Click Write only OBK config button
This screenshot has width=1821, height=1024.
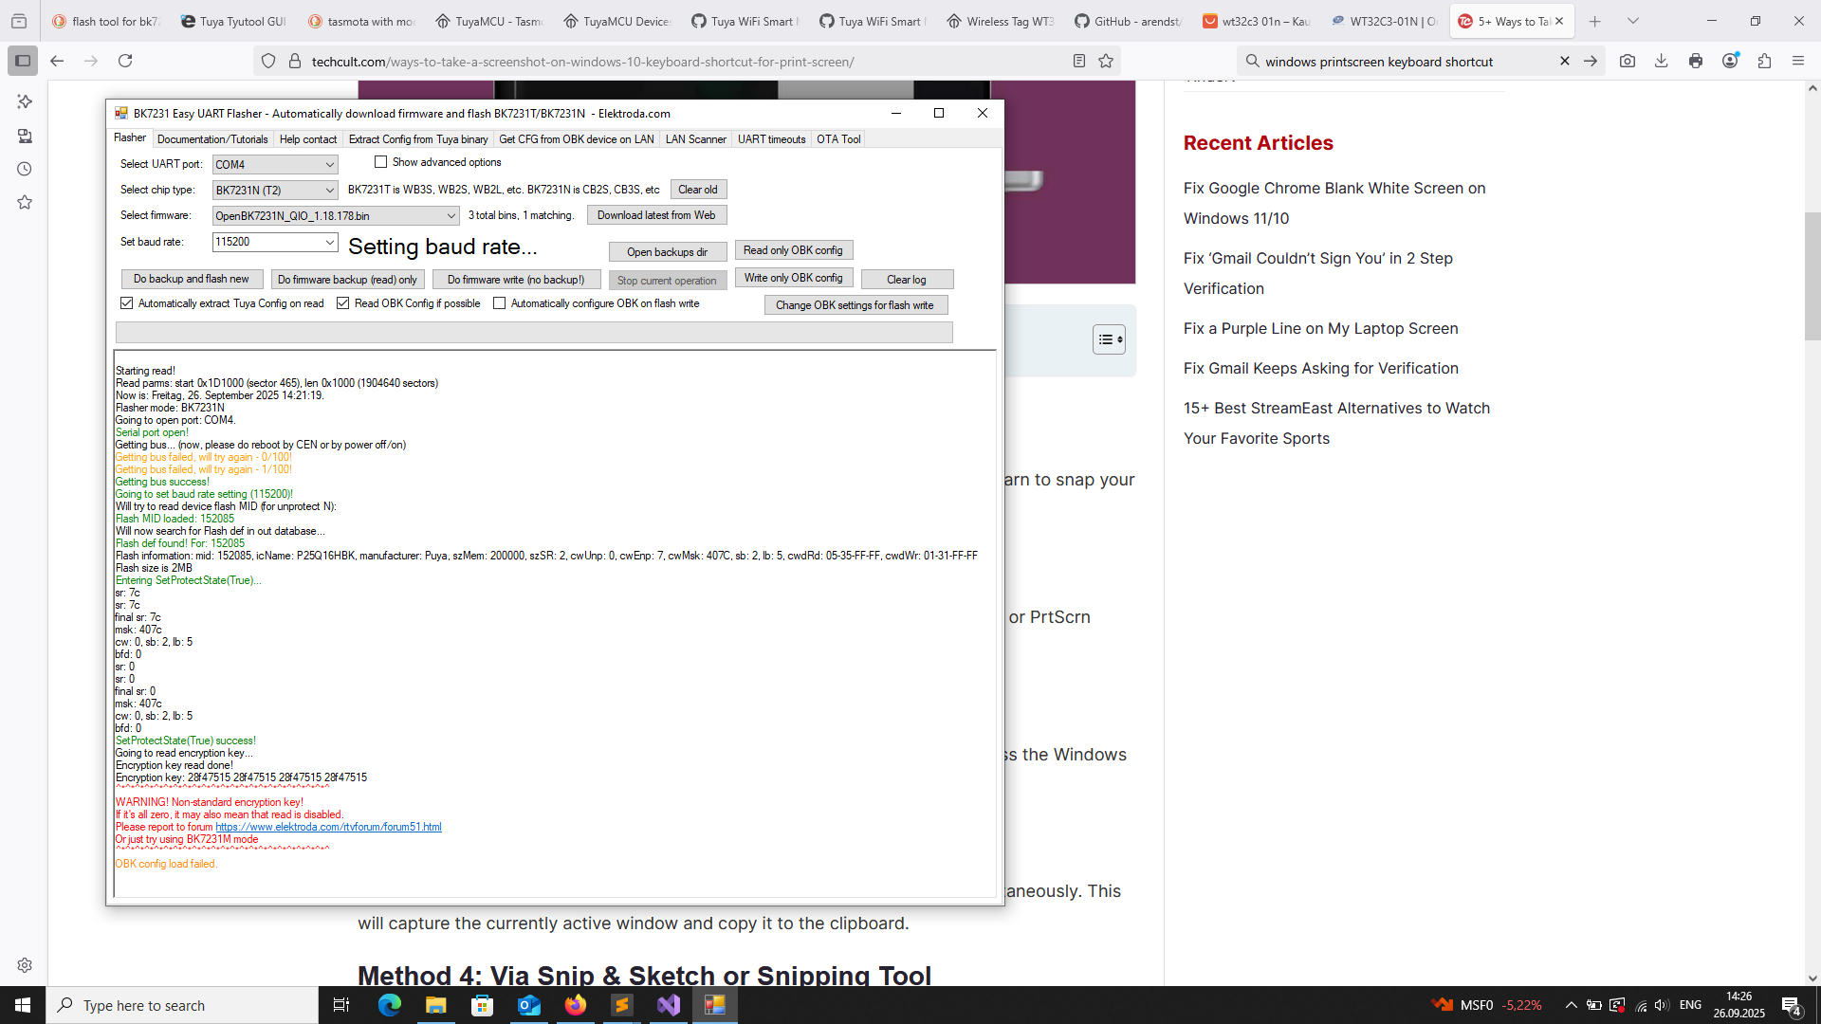(x=794, y=278)
